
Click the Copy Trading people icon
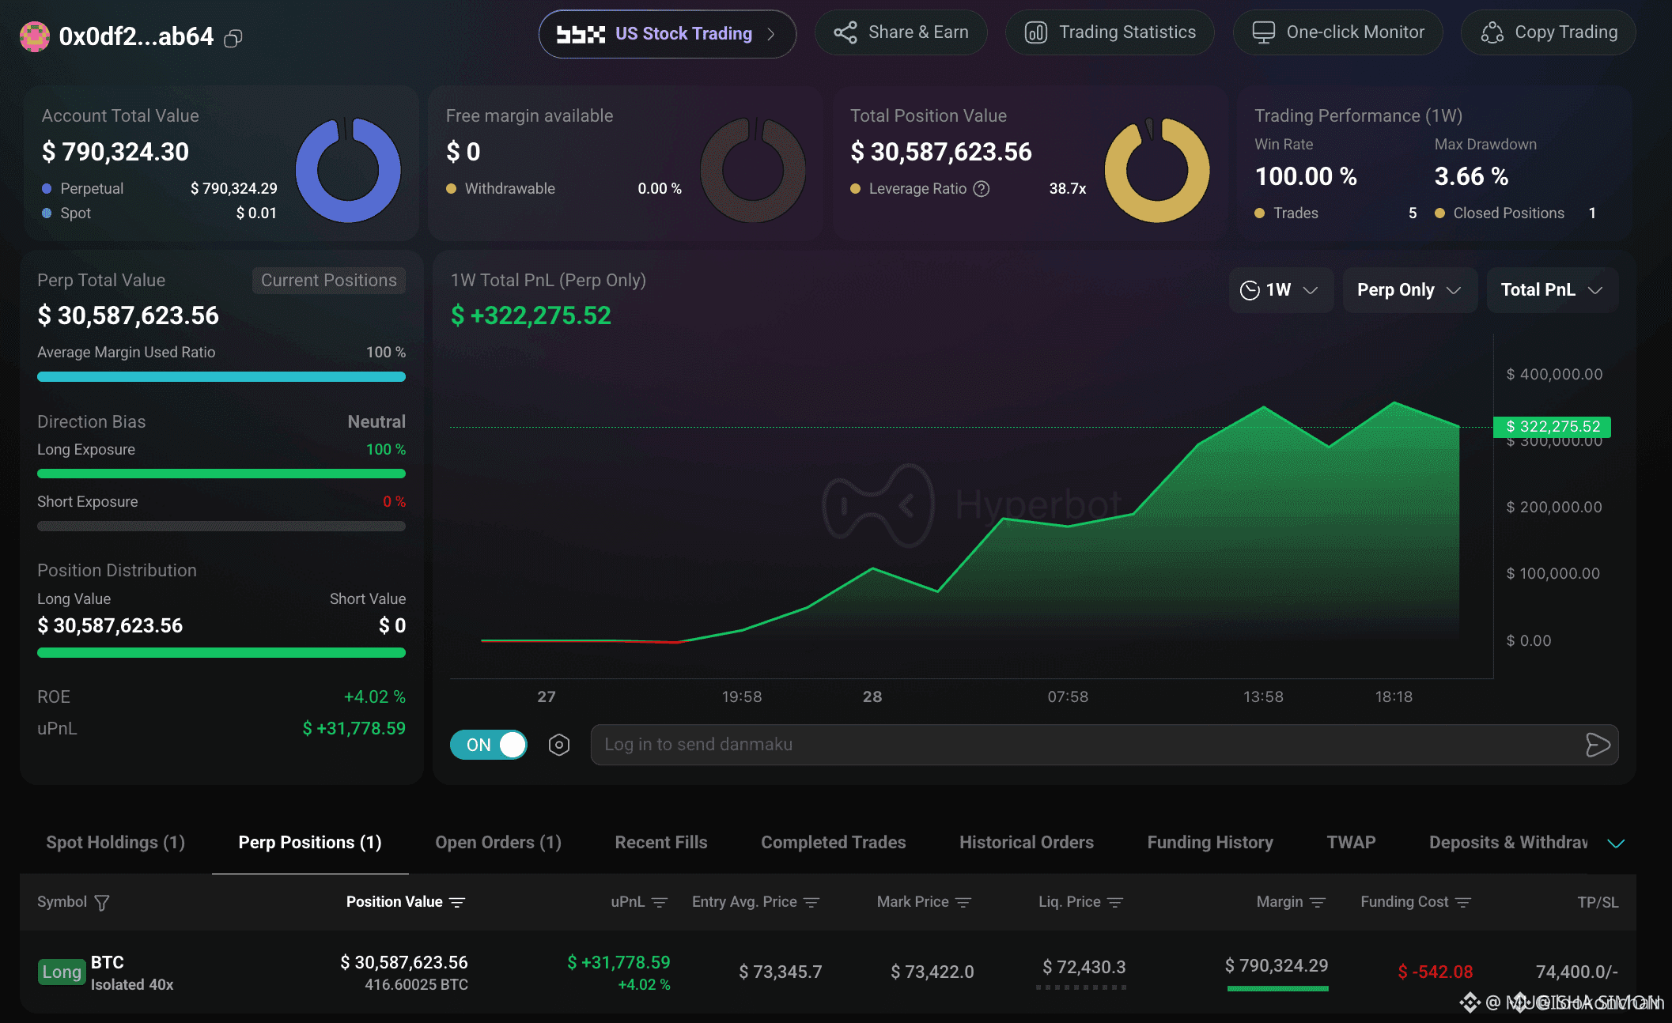click(x=1492, y=32)
